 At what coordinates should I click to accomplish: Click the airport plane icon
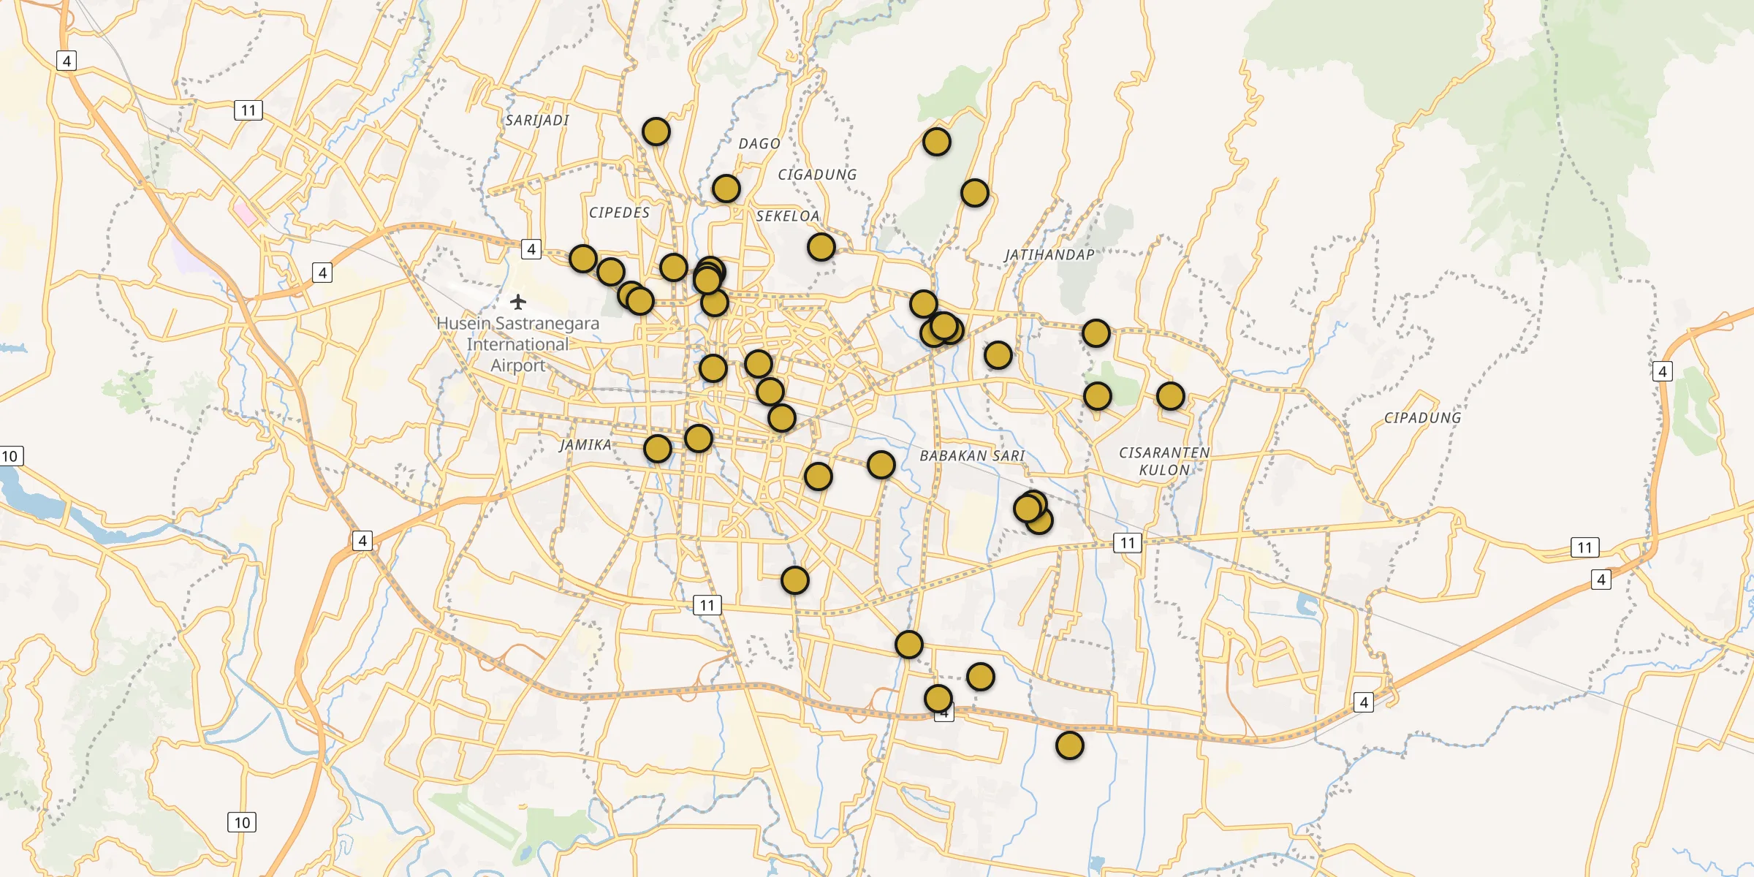click(518, 301)
